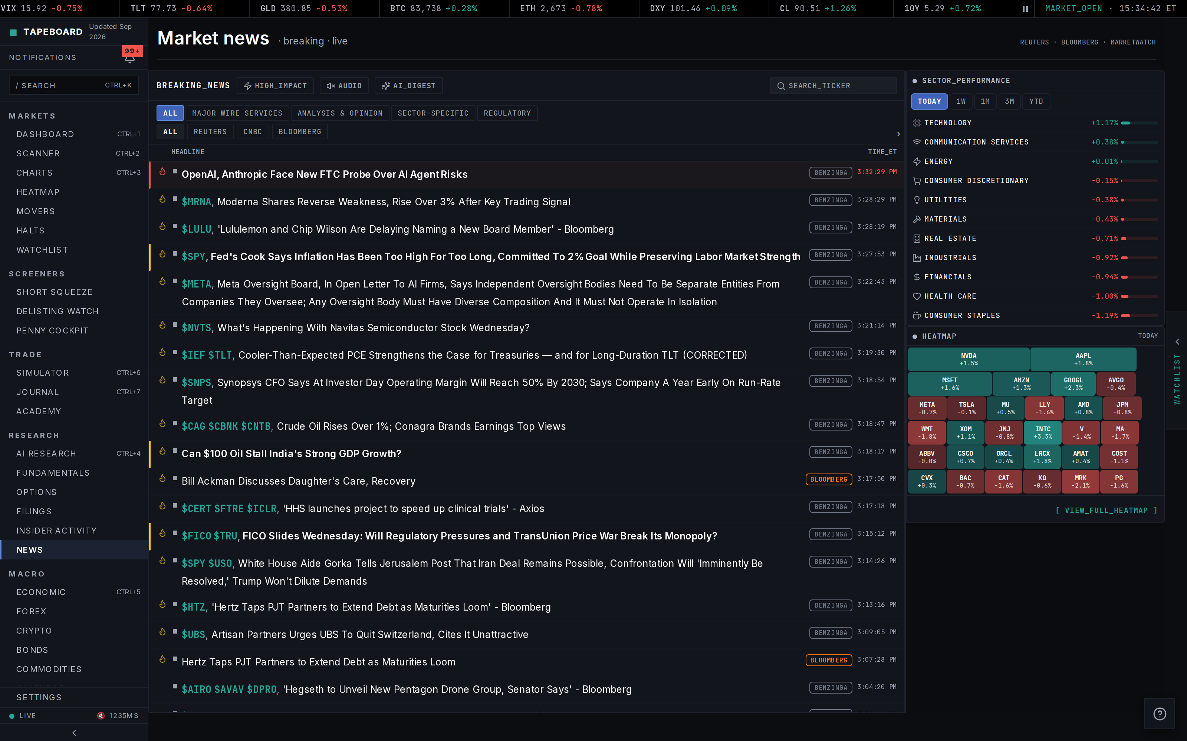This screenshot has height=741, width=1187.
Task: Toggle the square marker on $NVTS headline
Action: 175,325
